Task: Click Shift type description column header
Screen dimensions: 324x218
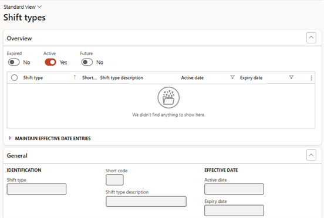Action: (122, 78)
